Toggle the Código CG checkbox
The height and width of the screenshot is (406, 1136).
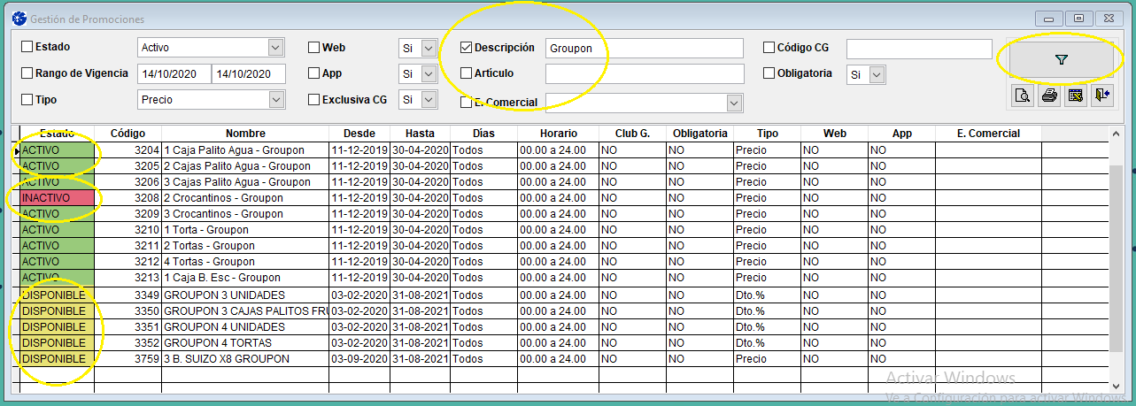pos(769,48)
